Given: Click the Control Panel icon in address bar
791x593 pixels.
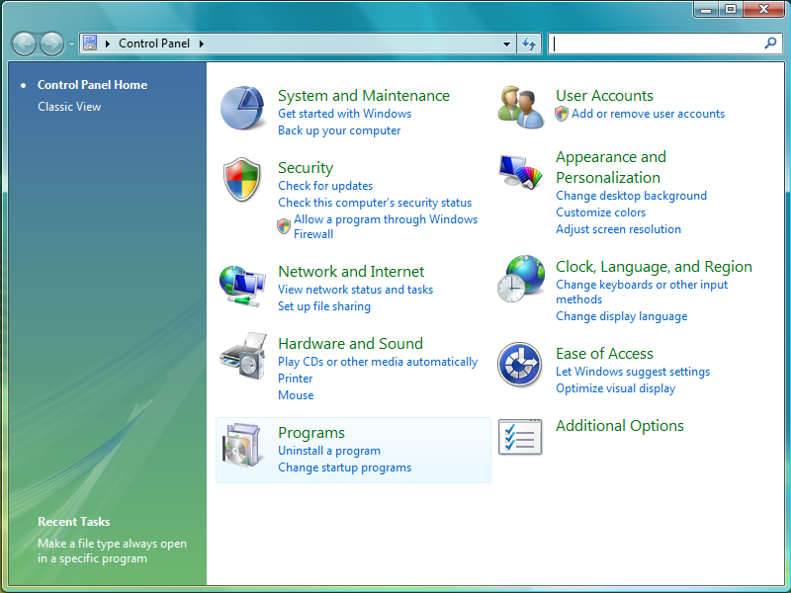Looking at the screenshot, I should click(x=90, y=43).
